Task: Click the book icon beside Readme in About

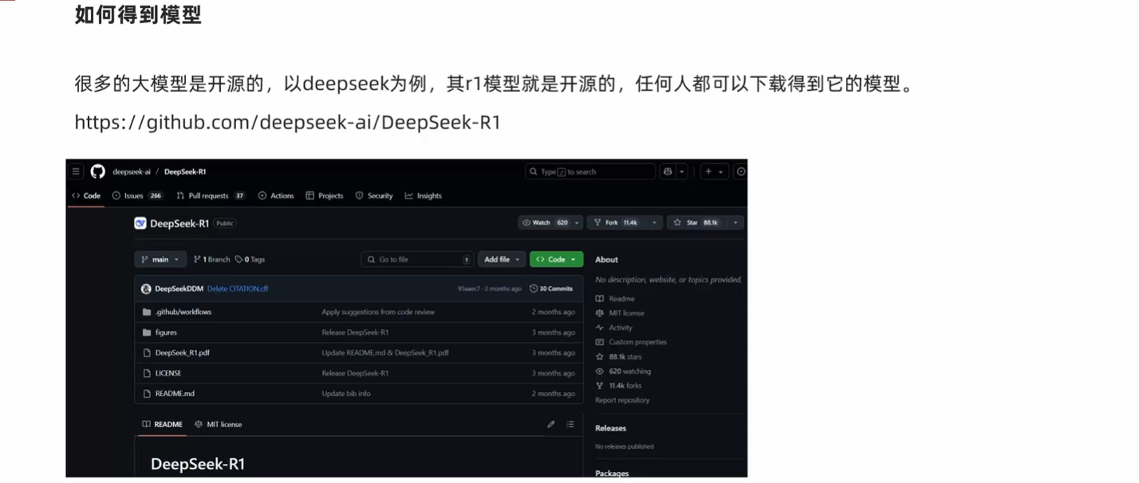Action: [x=600, y=299]
